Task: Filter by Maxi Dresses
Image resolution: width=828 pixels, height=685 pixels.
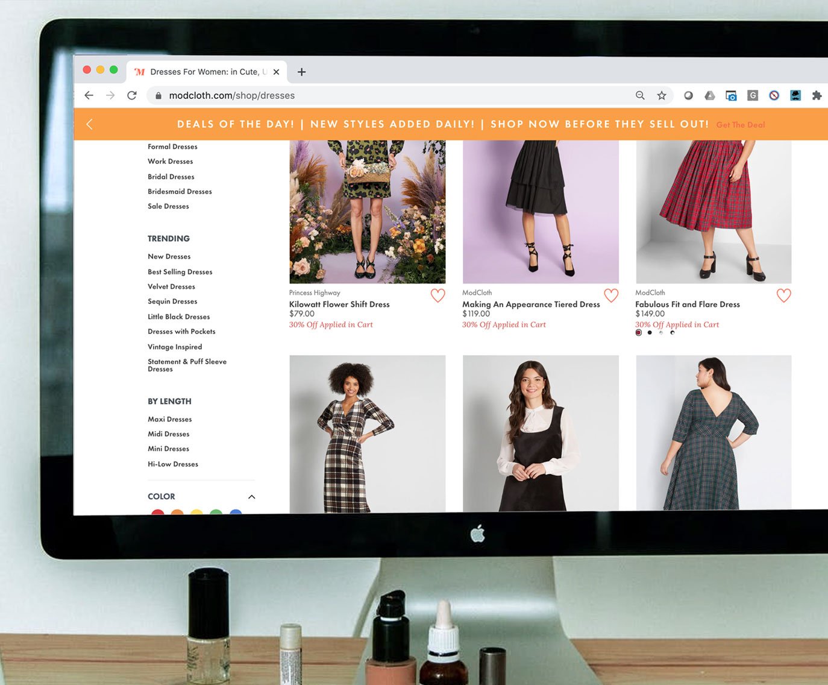Action: point(170,419)
